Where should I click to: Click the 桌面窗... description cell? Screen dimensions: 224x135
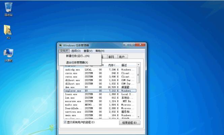tap(127, 87)
